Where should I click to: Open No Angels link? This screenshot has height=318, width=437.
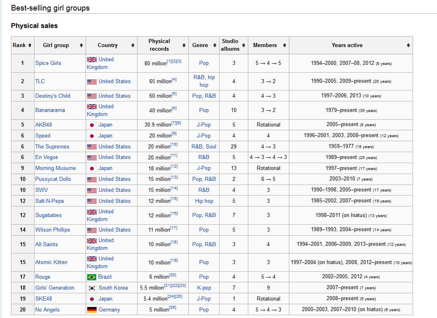[x=47, y=309]
